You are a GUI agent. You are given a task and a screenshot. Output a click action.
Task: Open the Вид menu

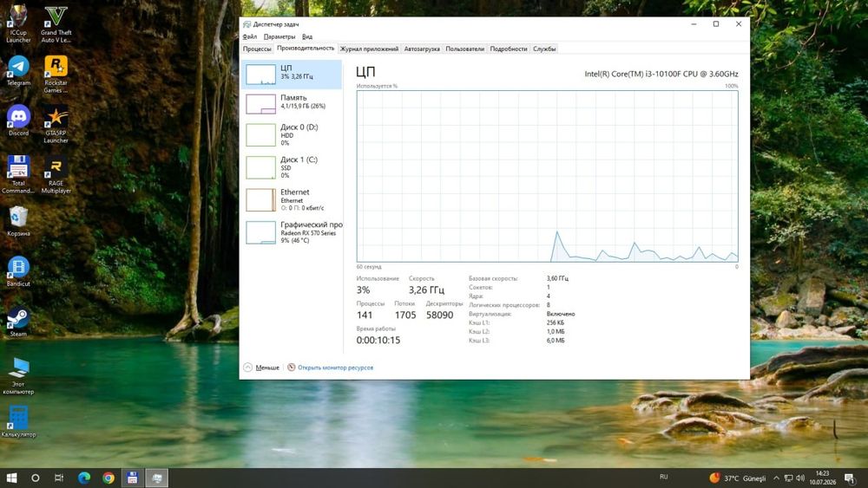(x=307, y=36)
